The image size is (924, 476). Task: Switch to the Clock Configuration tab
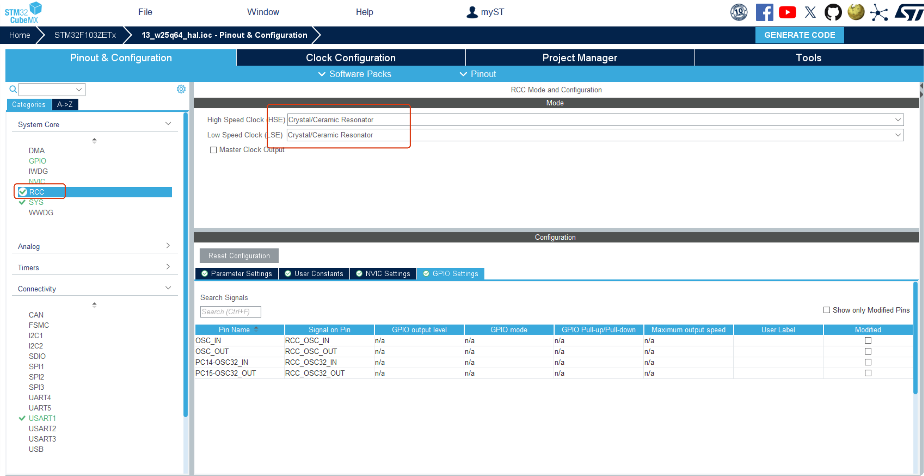350,58
